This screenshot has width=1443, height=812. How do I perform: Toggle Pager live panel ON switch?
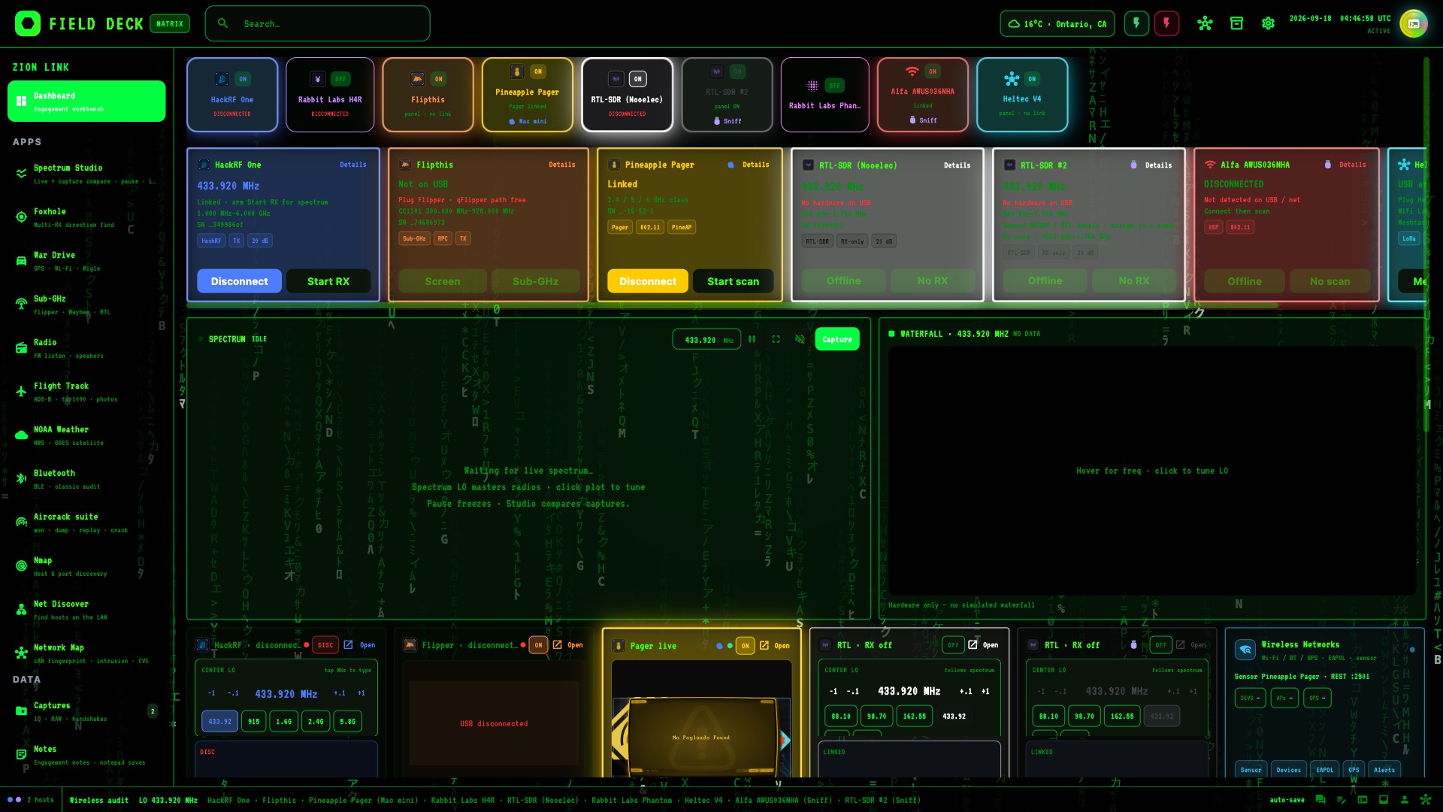[745, 645]
